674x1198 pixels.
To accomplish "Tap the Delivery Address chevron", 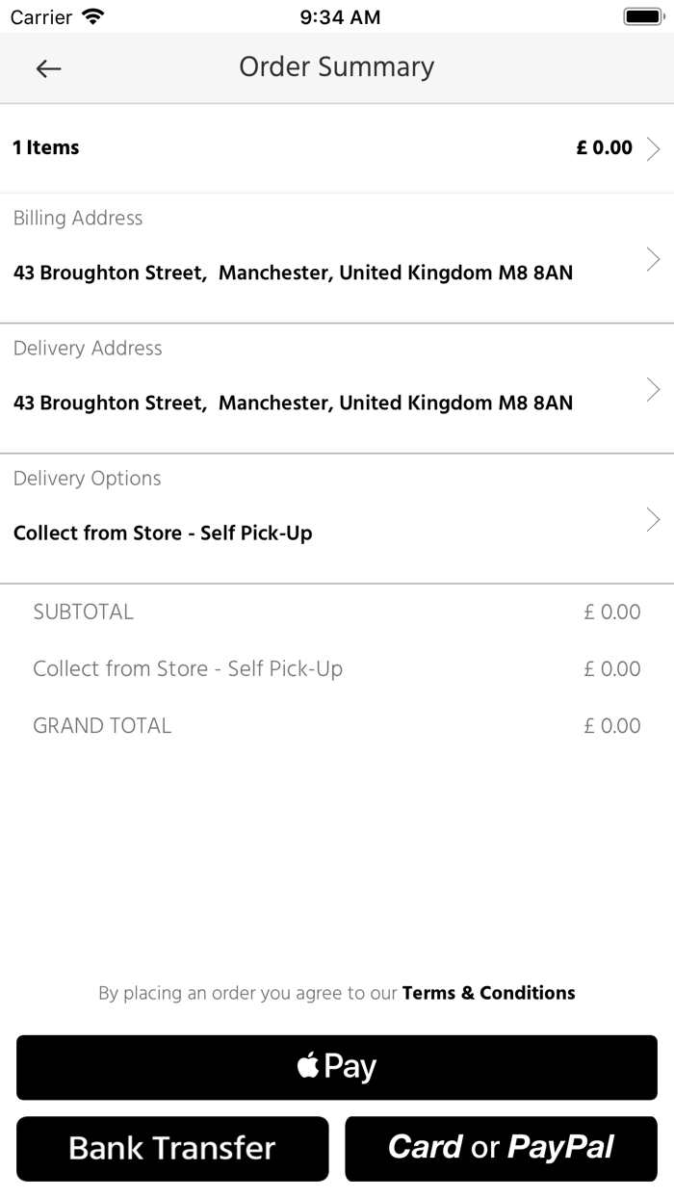I will (x=653, y=389).
